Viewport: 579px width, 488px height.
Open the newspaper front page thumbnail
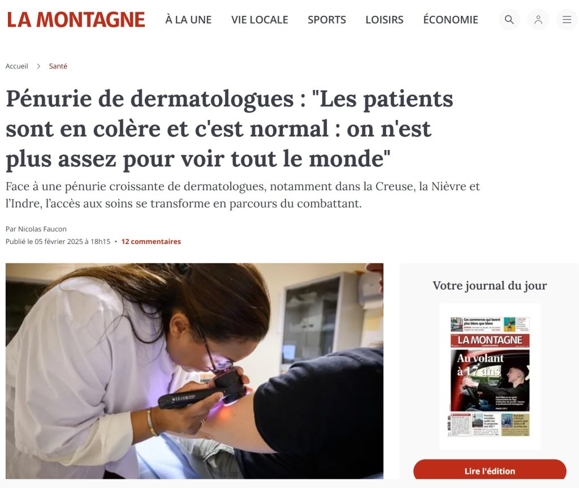[490, 376]
